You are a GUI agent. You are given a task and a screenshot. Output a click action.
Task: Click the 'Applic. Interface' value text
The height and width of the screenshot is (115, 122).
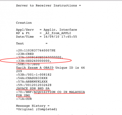[60, 30]
